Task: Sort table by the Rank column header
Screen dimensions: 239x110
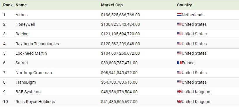Action: pos(8,5)
